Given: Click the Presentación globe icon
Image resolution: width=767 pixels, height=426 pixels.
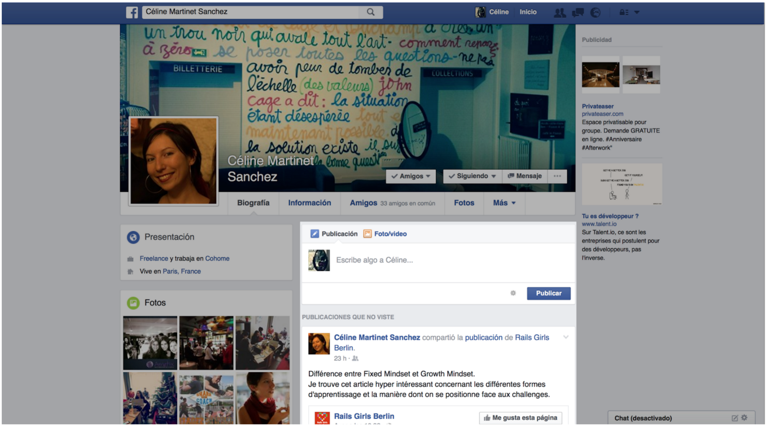Looking at the screenshot, I should (133, 237).
